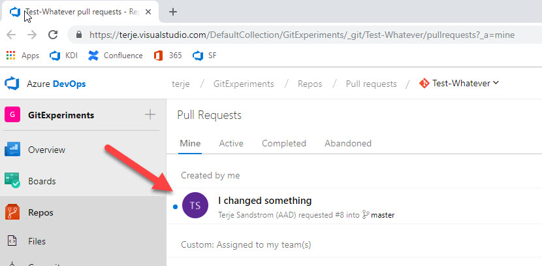The image size is (542, 266).
Task: Click the Azure DevOps logo icon
Action: coord(12,84)
